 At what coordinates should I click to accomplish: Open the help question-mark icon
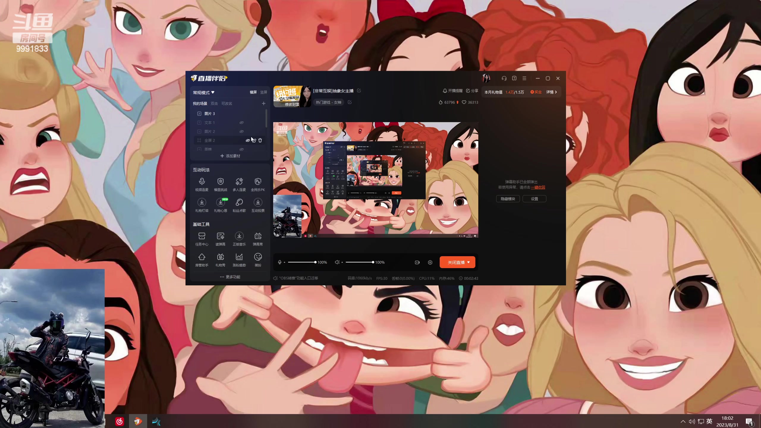click(514, 78)
